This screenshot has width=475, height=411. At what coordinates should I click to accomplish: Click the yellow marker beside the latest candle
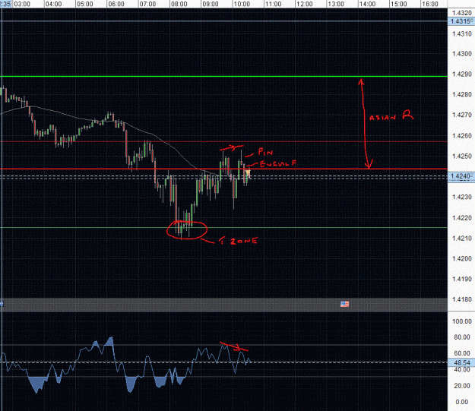tap(248, 173)
